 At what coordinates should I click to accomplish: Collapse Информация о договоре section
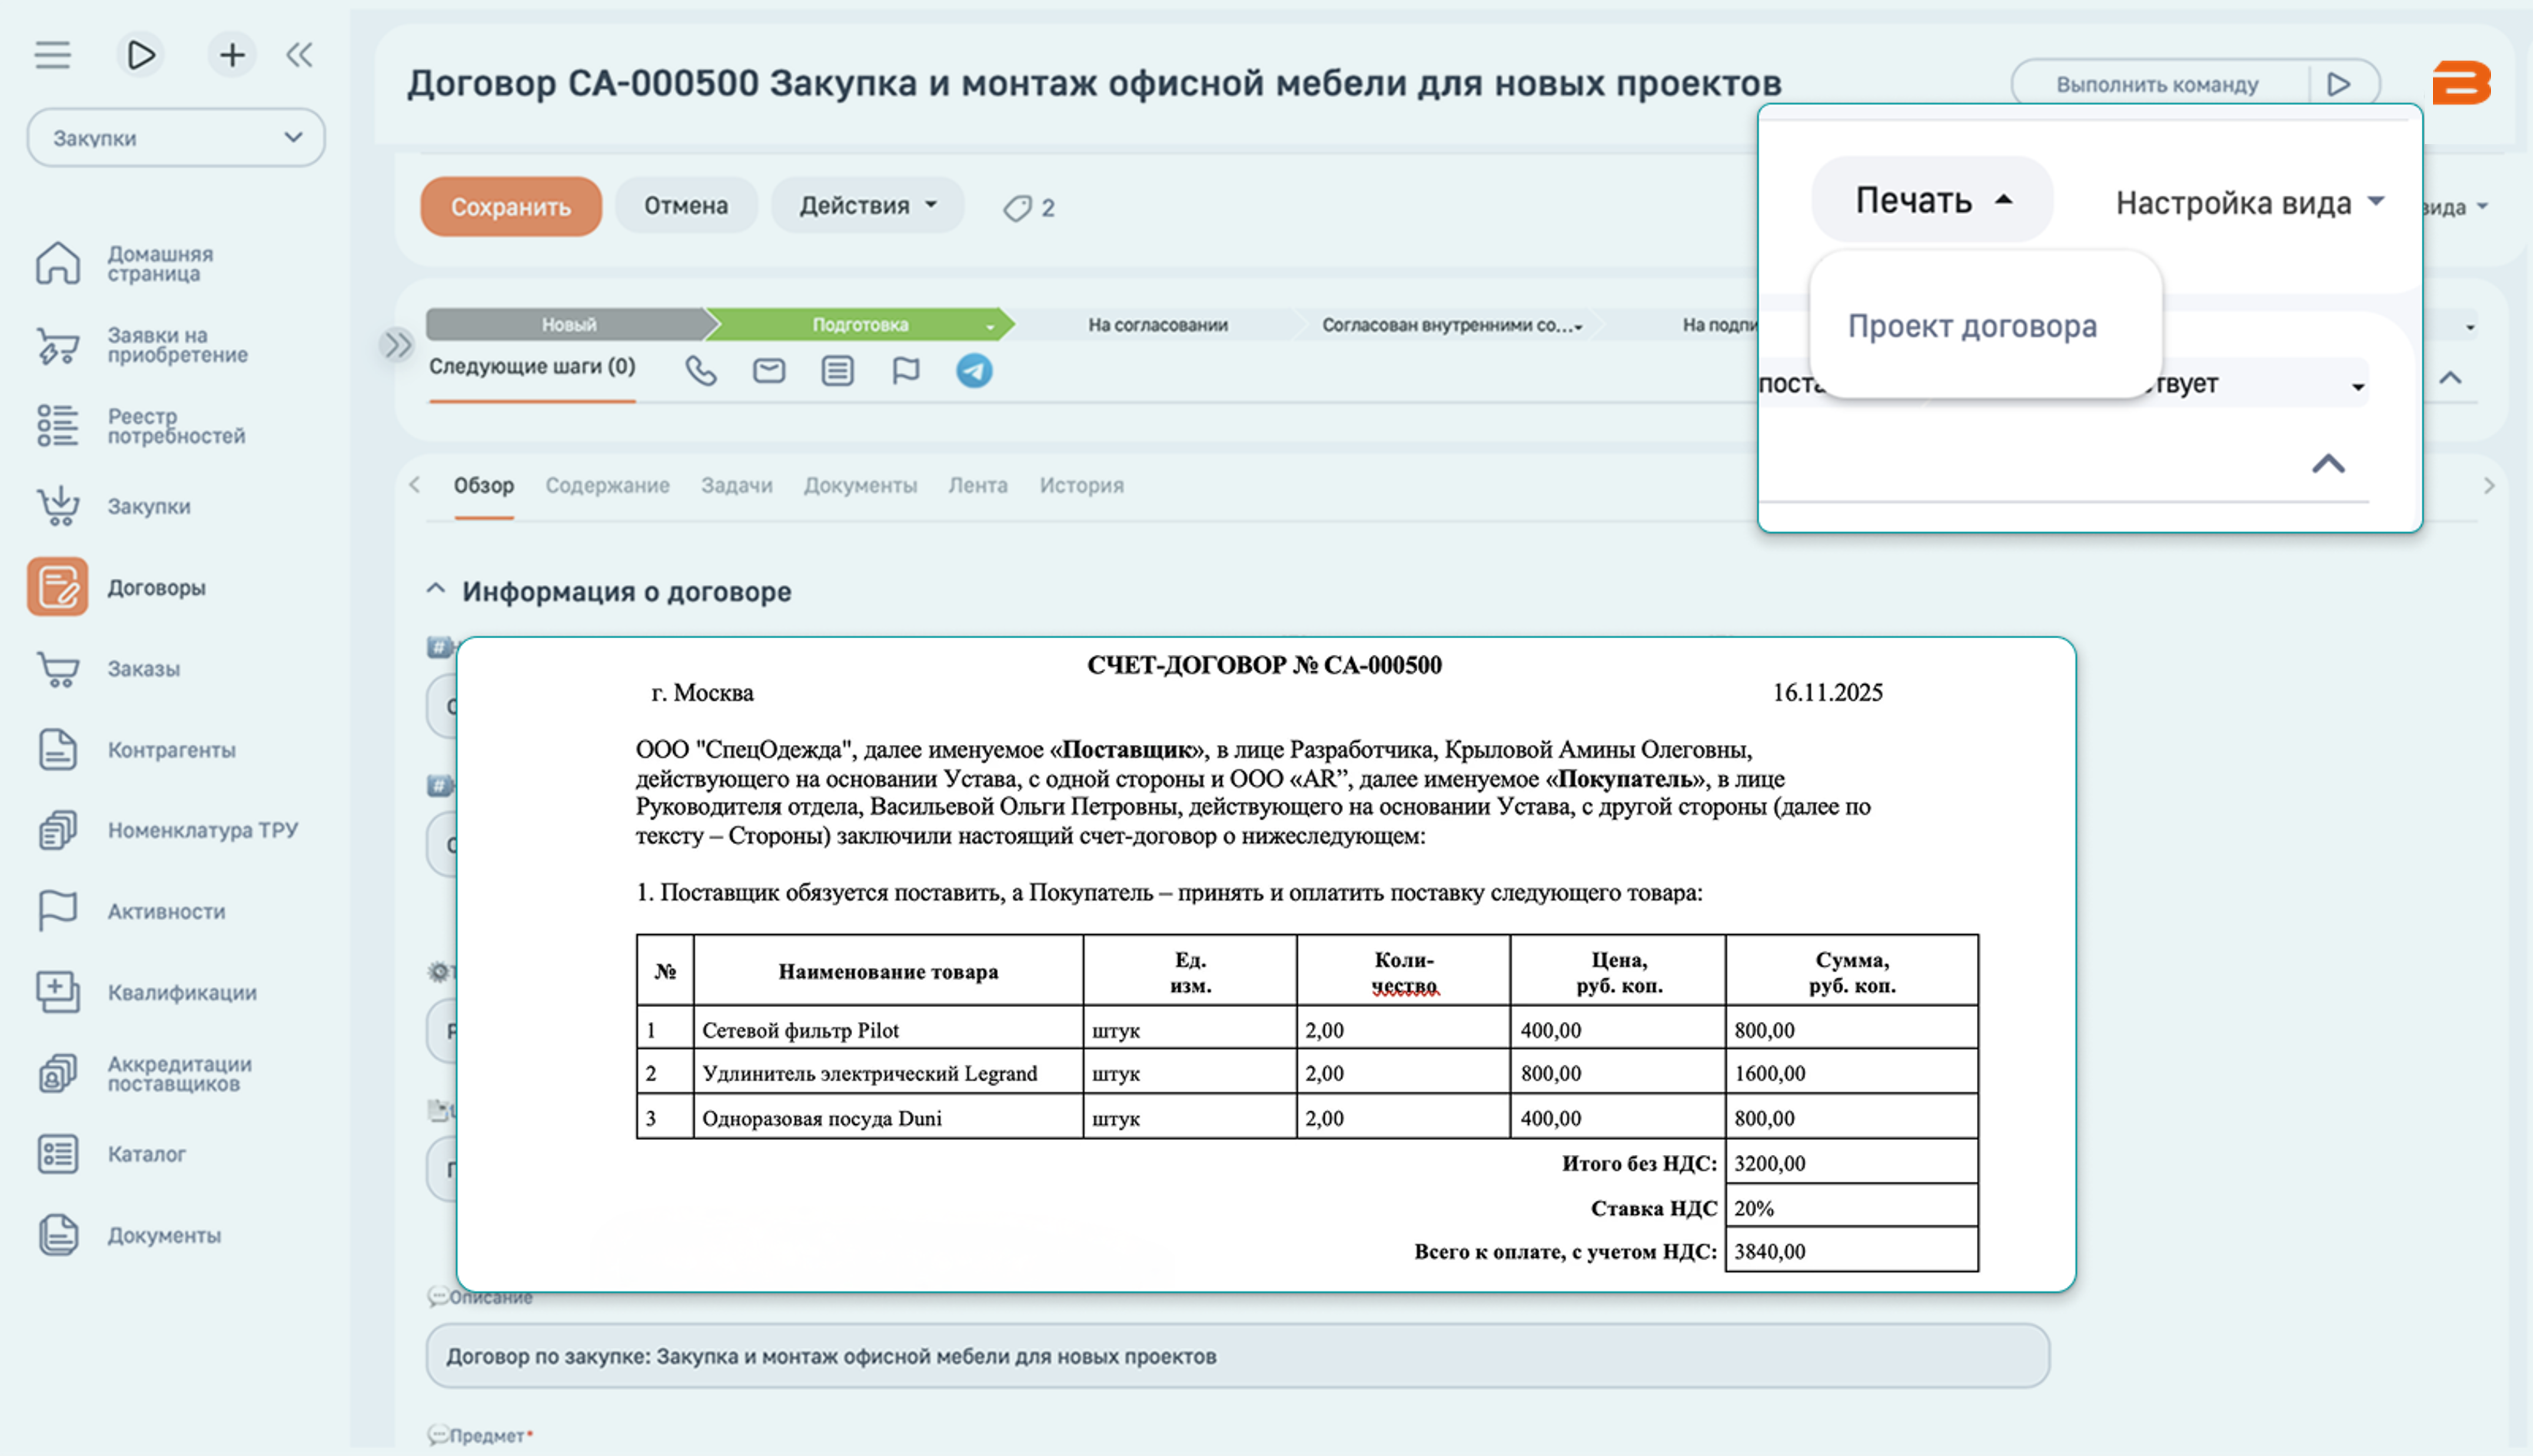(x=435, y=589)
